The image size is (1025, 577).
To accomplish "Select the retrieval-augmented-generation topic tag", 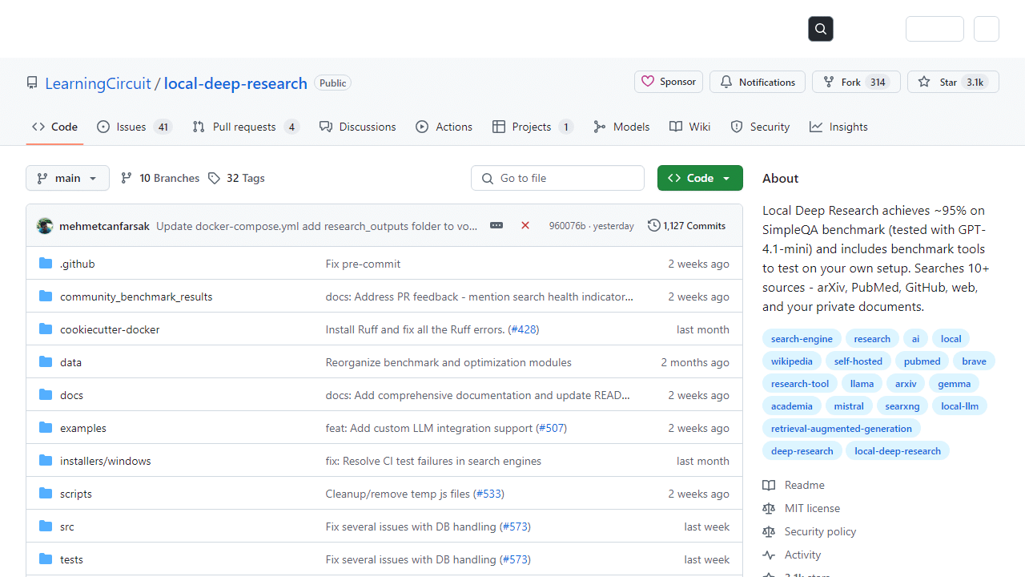I will (x=842, y=429).
